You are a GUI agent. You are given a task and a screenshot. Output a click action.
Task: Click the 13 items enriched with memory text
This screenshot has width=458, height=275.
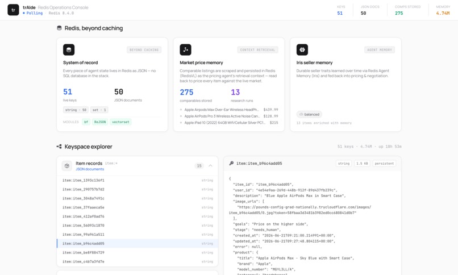pos(324,123)
